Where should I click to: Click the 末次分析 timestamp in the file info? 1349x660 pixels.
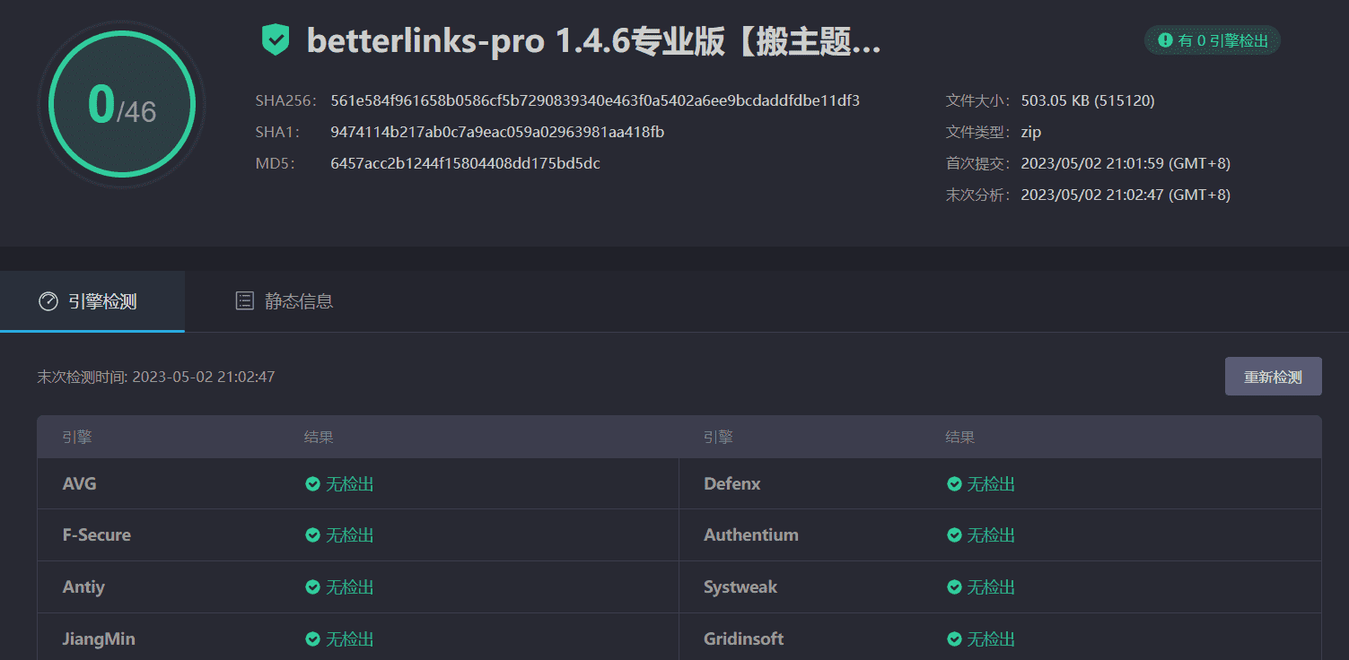coord(1126,195)
